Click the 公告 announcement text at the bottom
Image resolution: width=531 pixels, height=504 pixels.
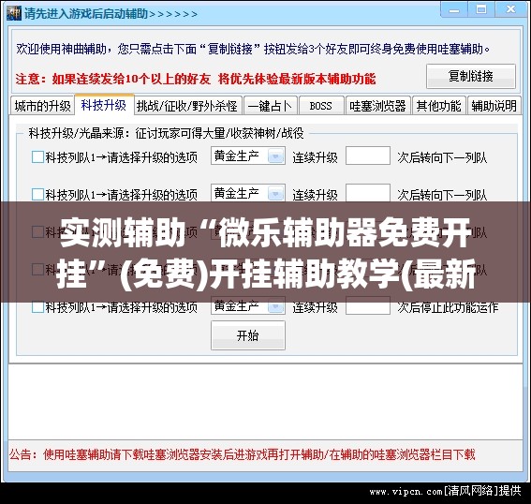pos(242,454)
